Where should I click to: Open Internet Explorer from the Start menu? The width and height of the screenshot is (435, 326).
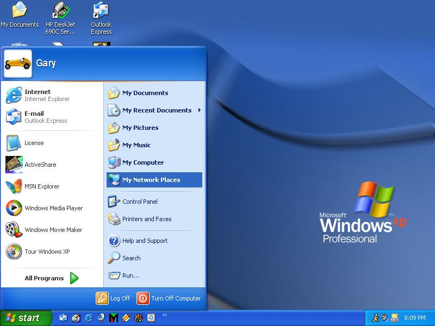click(x=52, y=95)
